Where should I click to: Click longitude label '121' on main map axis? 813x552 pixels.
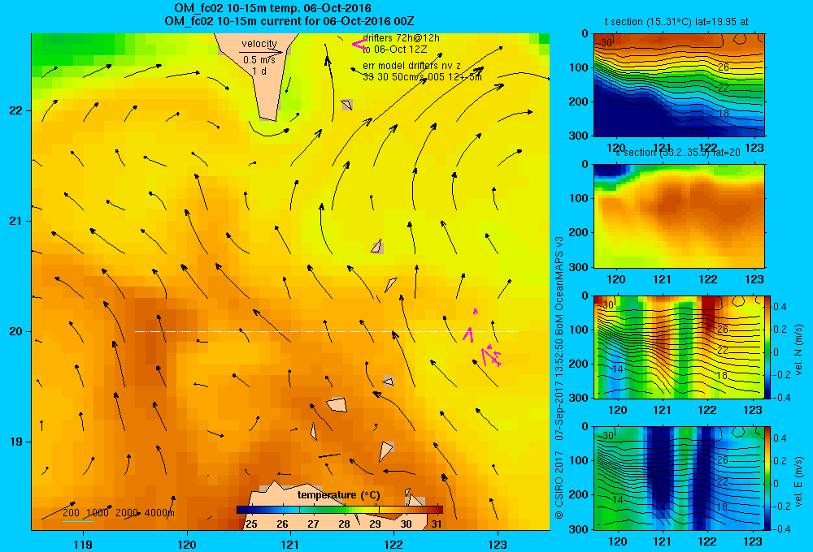point(290,544)
